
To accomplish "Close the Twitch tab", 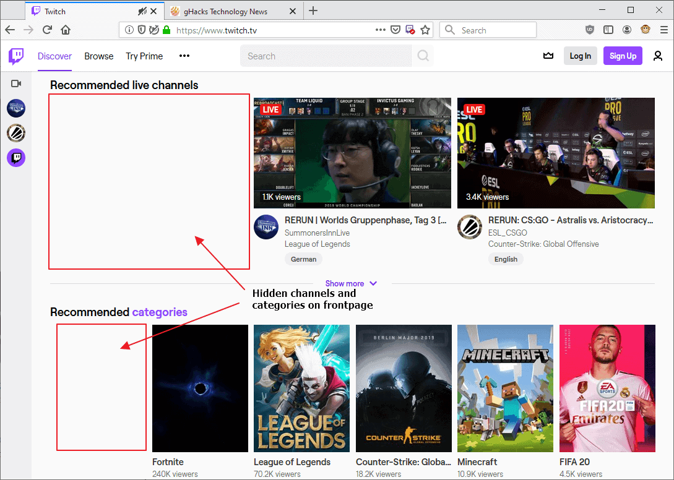I will 153,12.
